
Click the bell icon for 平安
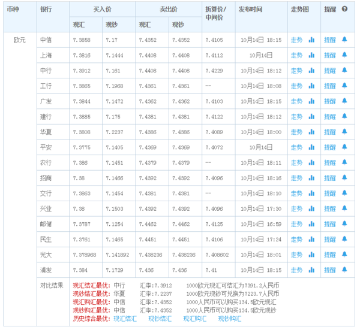point(344,147)
